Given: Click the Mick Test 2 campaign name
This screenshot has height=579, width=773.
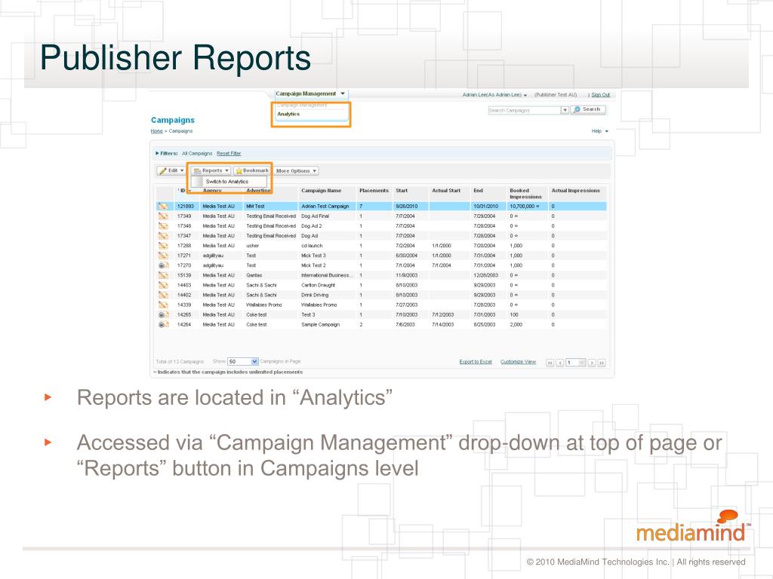Looking at the screenshot, I should tap(313, 265).
